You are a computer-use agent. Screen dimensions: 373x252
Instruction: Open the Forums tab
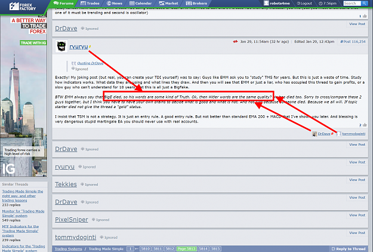coord(63,4)
